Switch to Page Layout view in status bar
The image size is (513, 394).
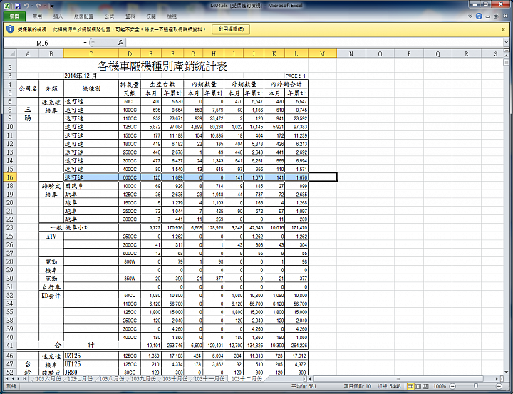[x=418, y=386]
